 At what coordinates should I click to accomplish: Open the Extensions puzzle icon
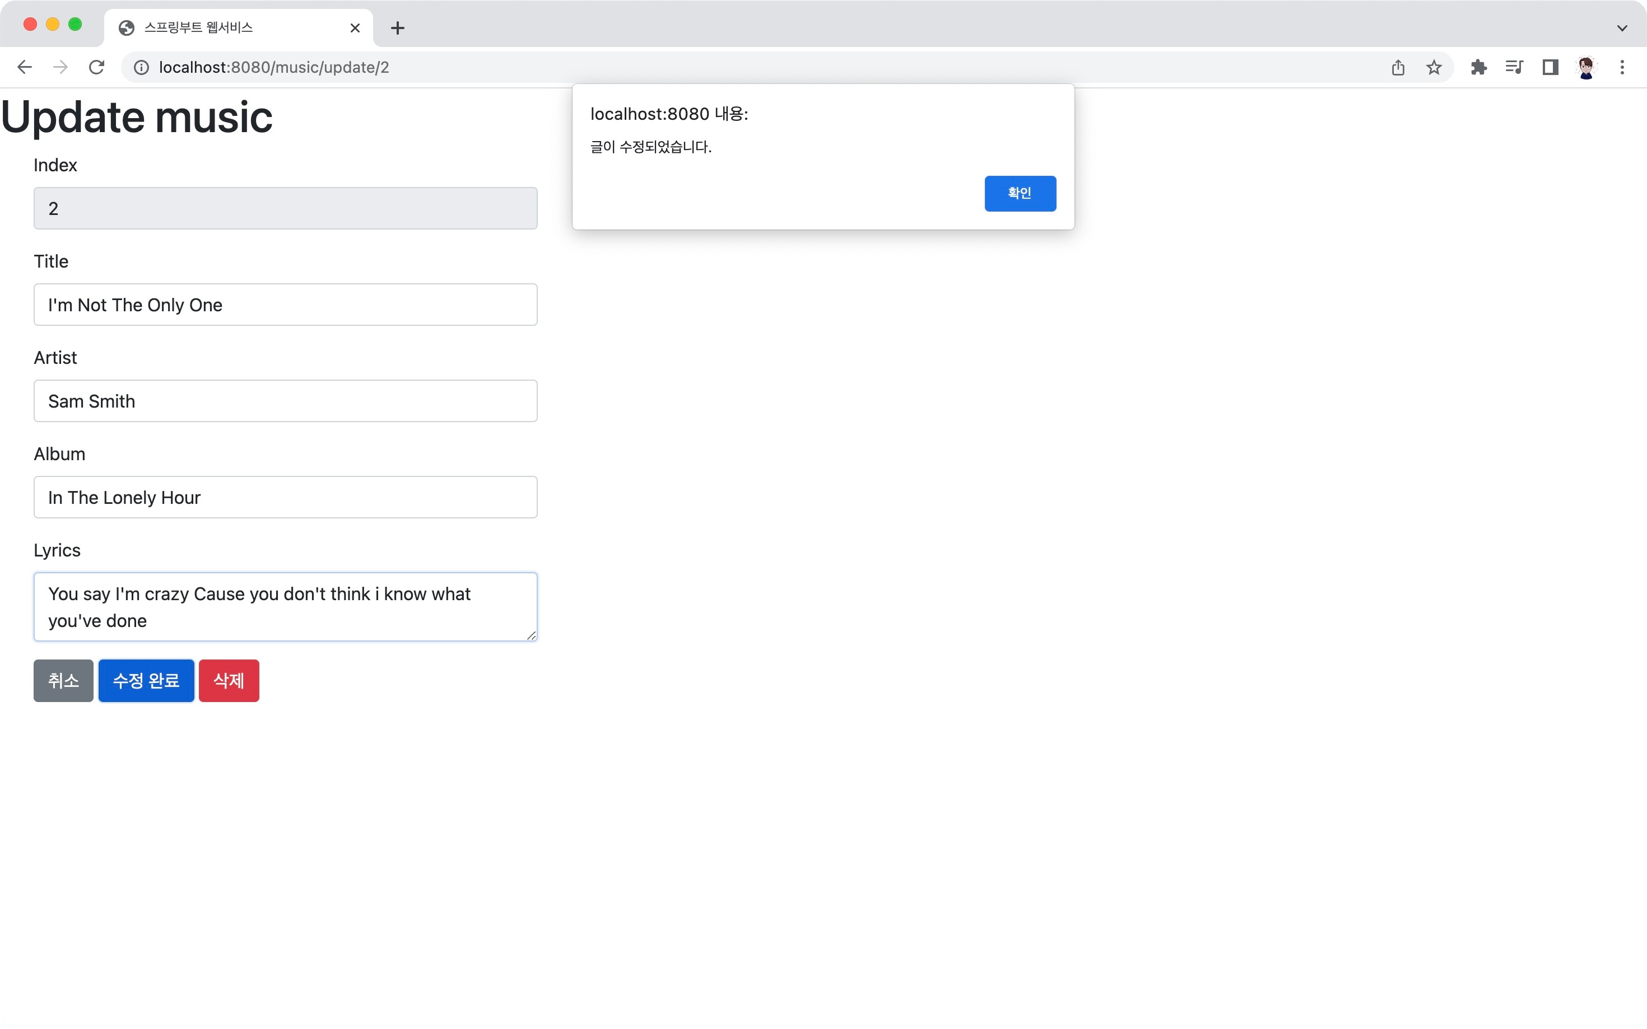(1478, 67)
